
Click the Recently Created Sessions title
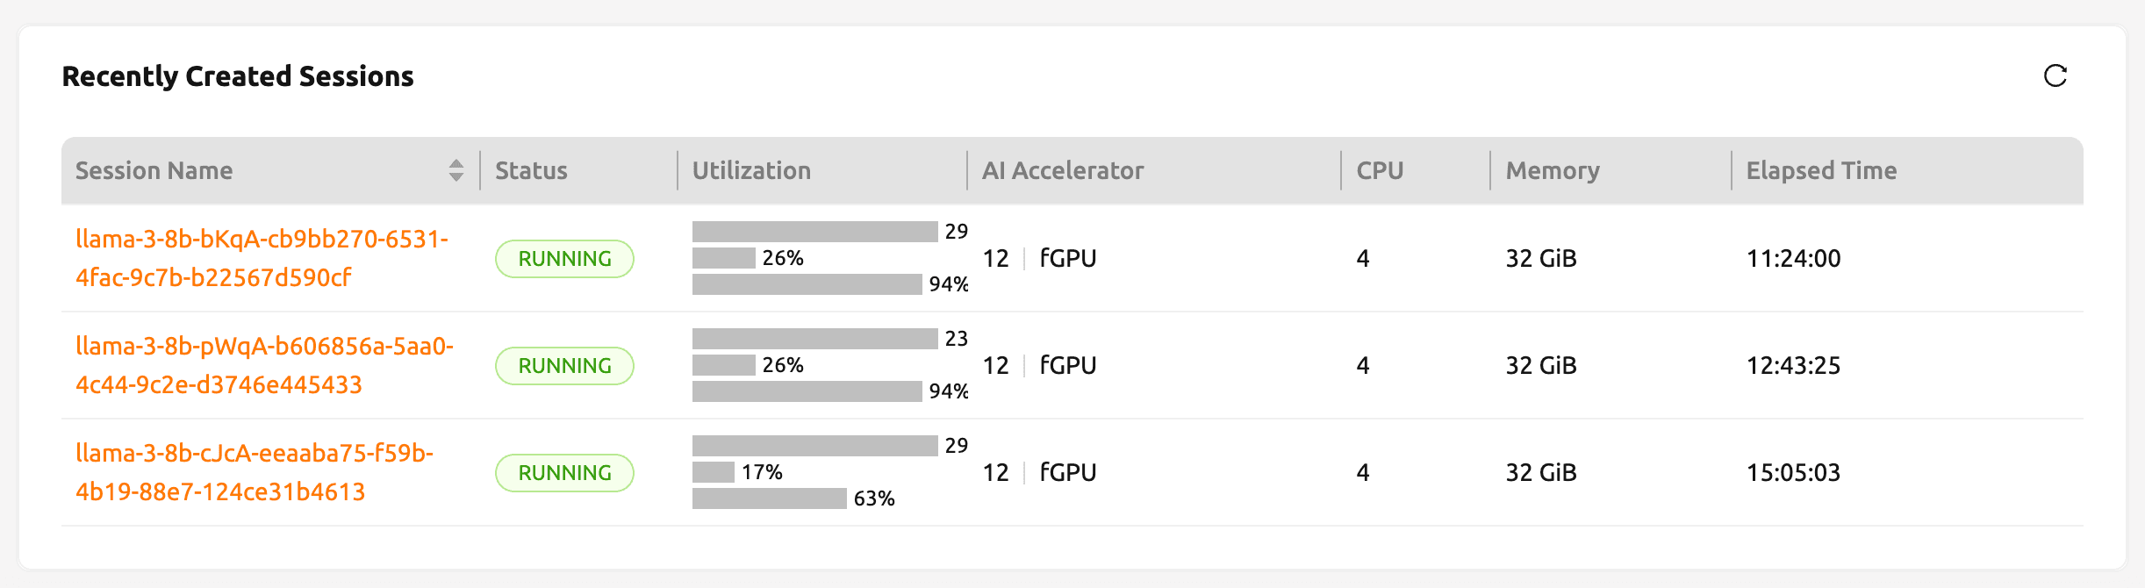pyautogui.click(x=238, y=76)
